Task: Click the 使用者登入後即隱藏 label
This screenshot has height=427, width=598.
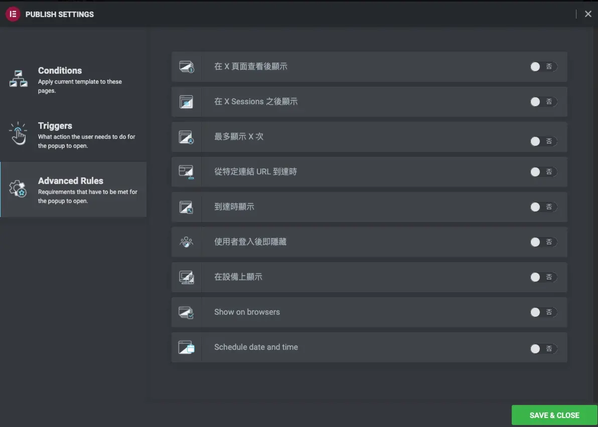Action: pos(250,242)
